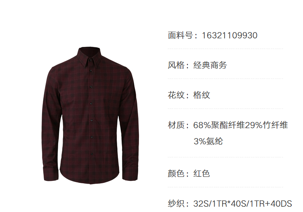This screenshot has width=303, height=212.
Task: Select pattern value 格纹
Action: pyautogui.click(x=202, y=95)
